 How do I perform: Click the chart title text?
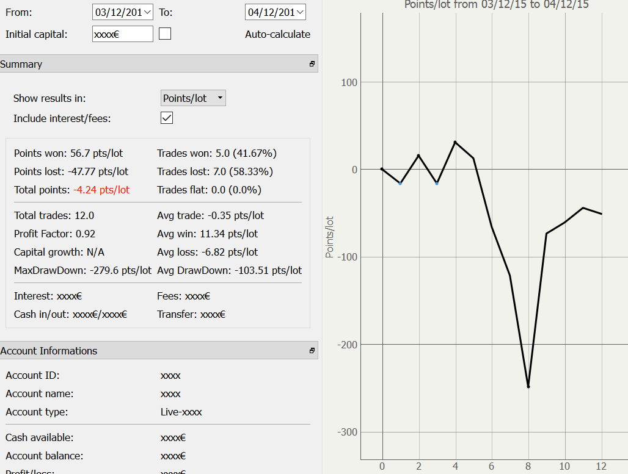pyautogui.click(x=497, y=5)
